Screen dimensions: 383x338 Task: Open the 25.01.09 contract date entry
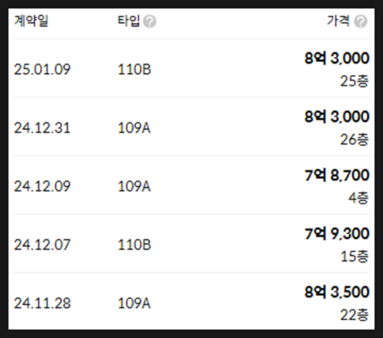tap(42, 69)
